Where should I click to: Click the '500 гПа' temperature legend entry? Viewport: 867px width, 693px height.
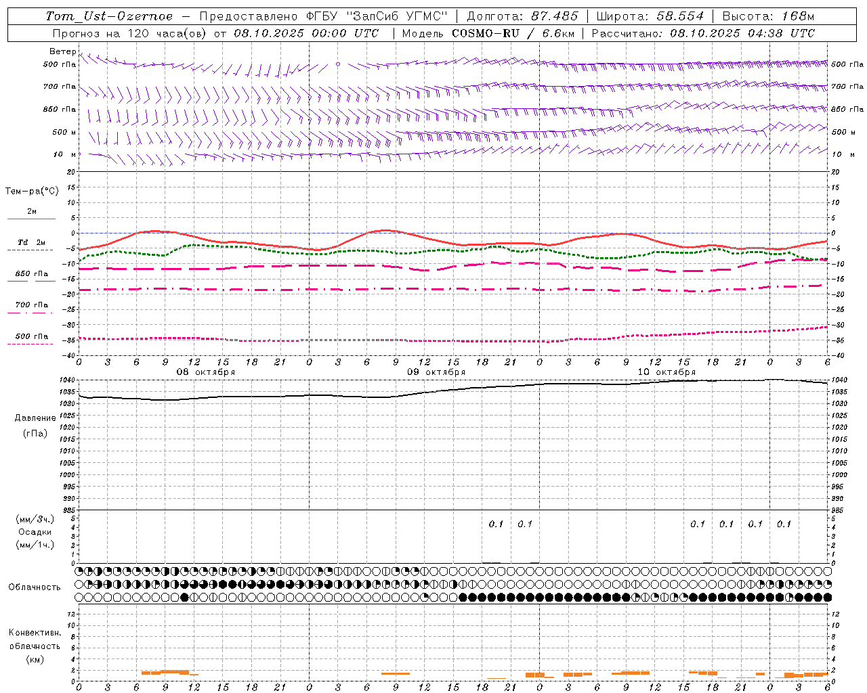[32, 336]
